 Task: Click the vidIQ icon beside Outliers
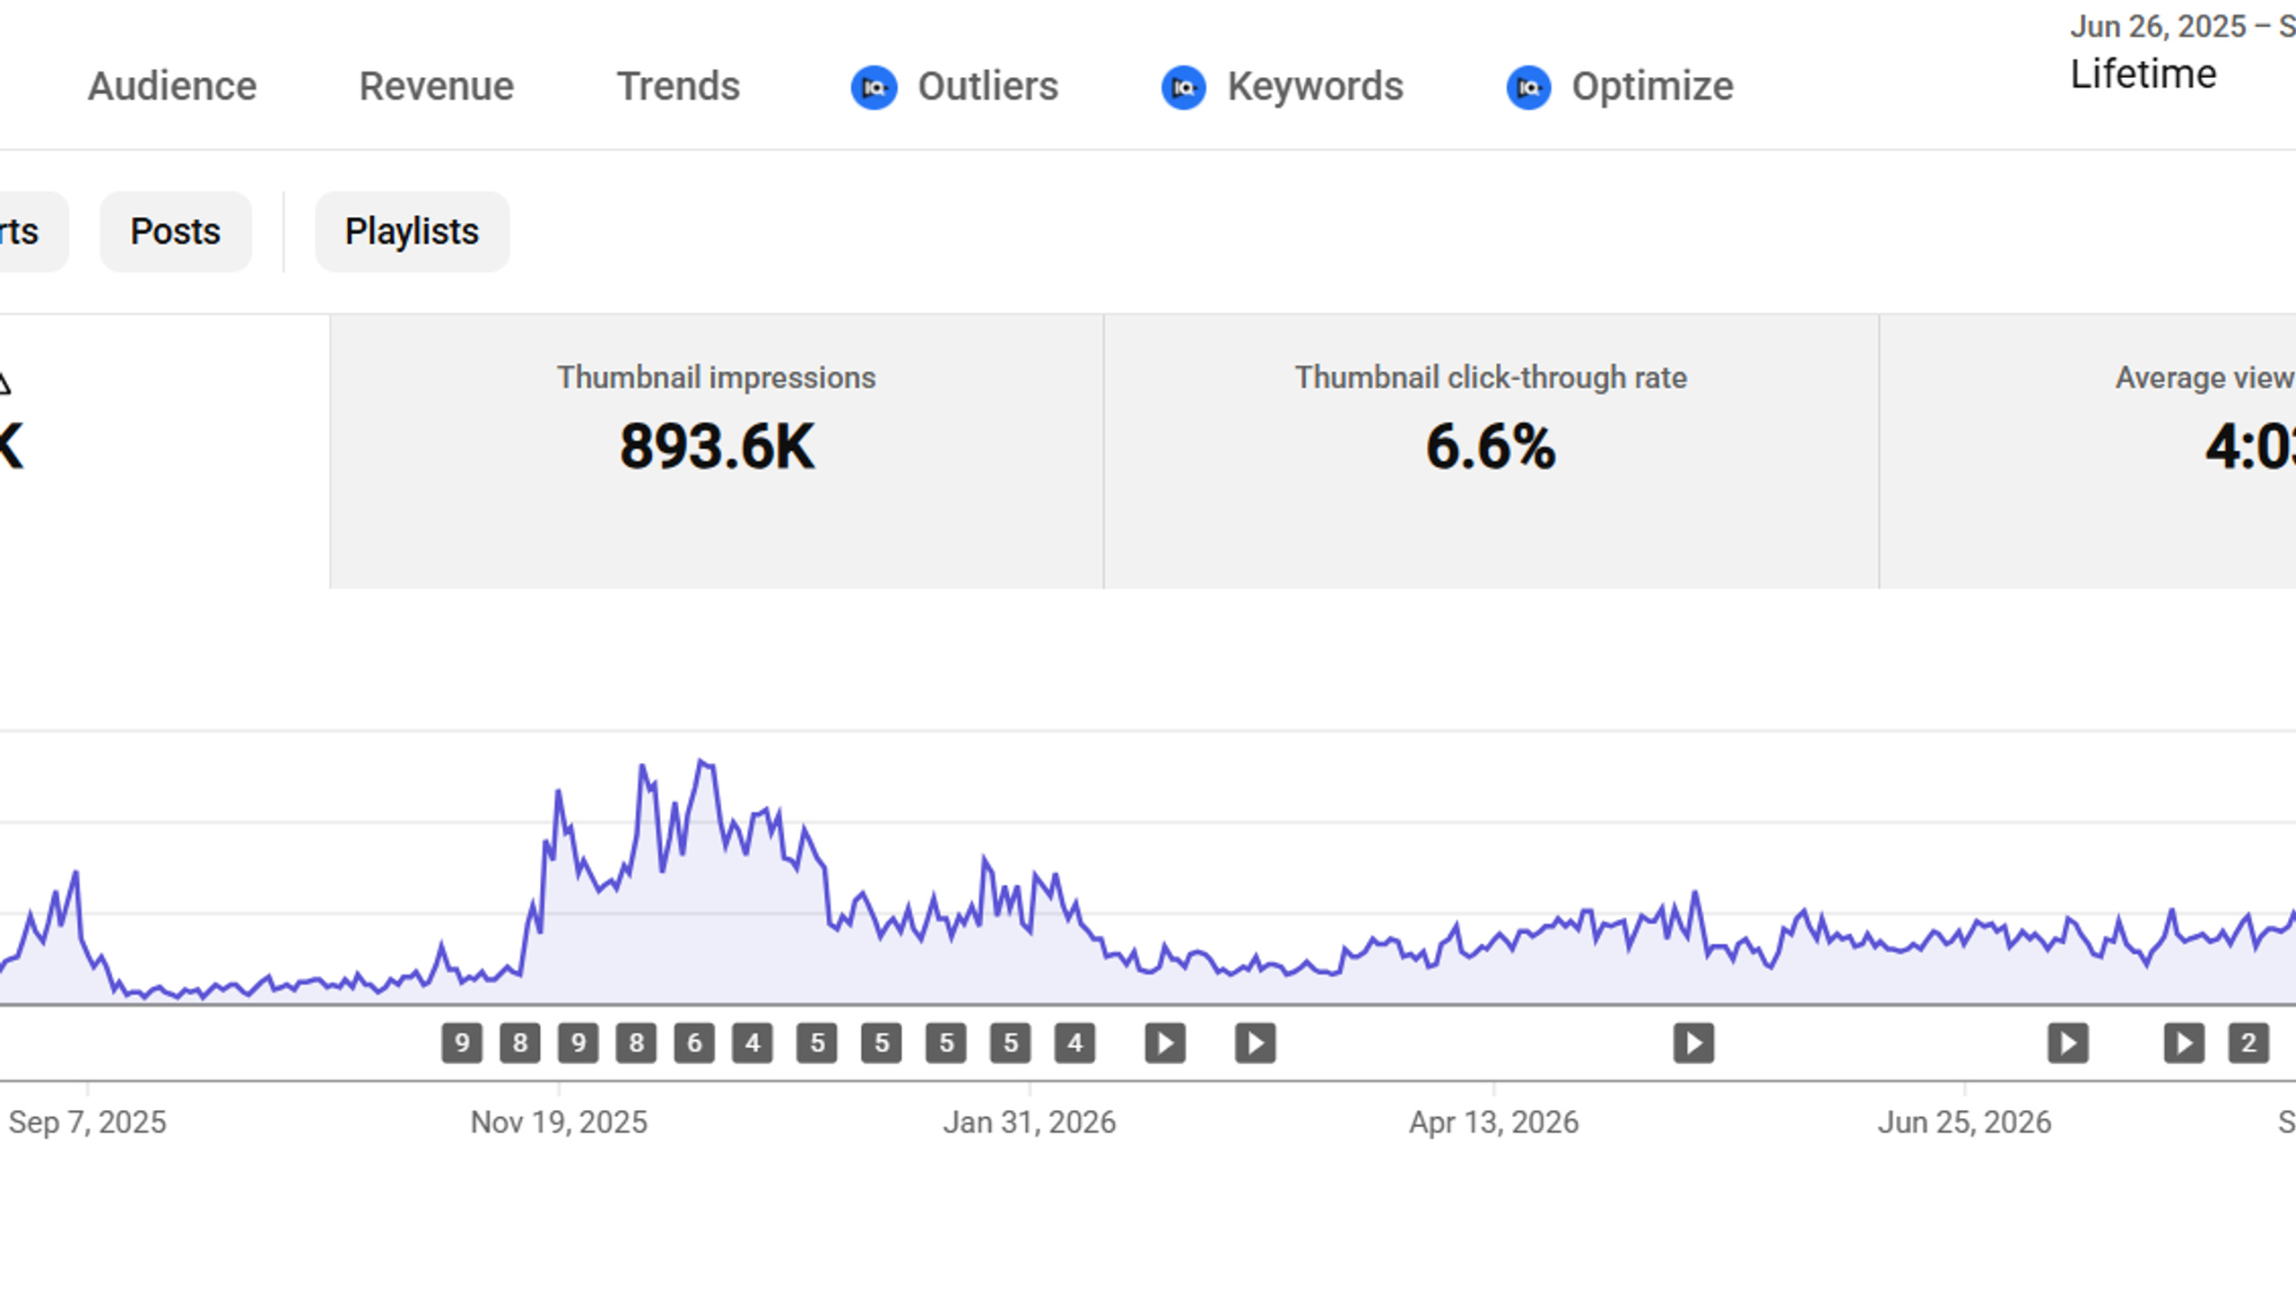coord(874,88)
